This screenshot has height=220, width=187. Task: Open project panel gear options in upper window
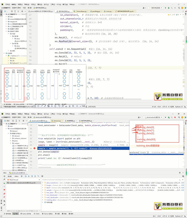coord(22,11)
